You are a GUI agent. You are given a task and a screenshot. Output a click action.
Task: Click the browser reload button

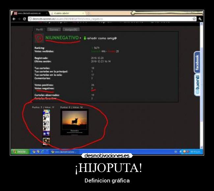point(24,19)
